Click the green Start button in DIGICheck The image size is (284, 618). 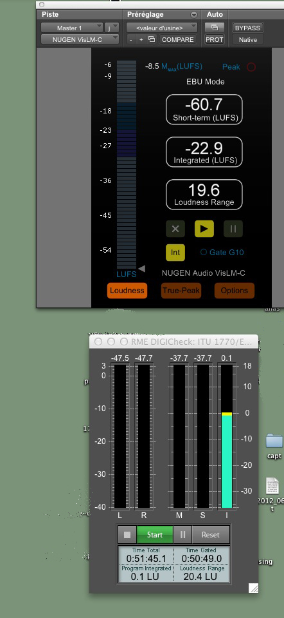point(155,535)
